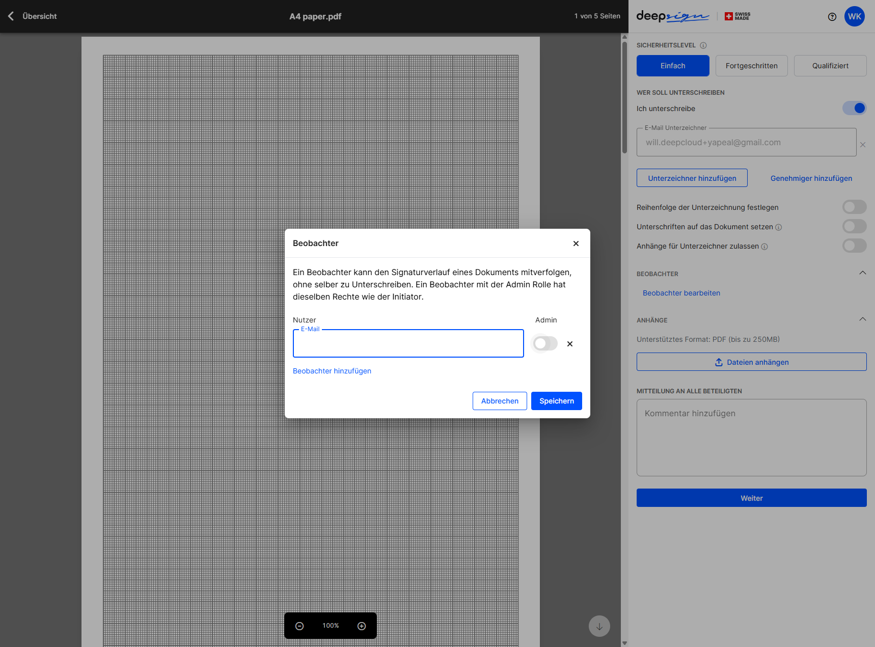The width and height of the screenshot is (875, 647).
Task: Select the Fortgeschritten security level
Action: (x=751, y=66)
